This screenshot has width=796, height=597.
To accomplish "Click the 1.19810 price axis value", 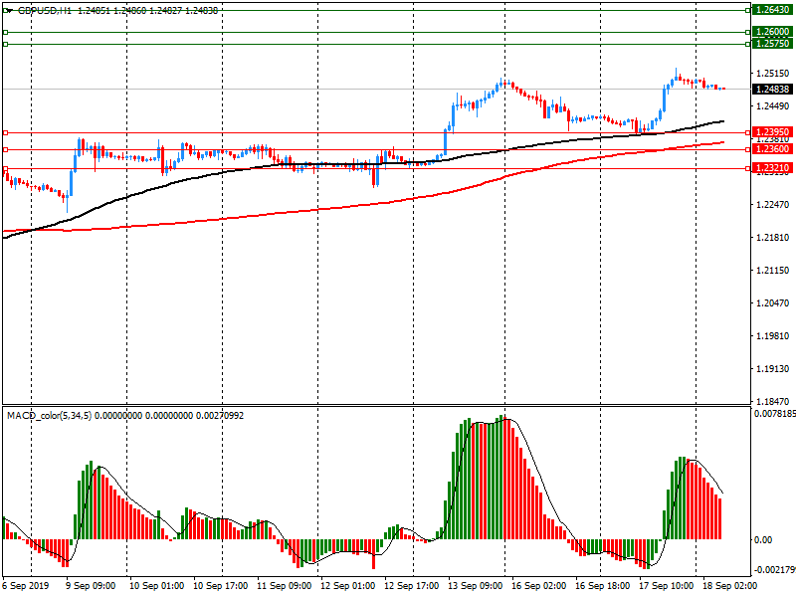I will point(773,336).
